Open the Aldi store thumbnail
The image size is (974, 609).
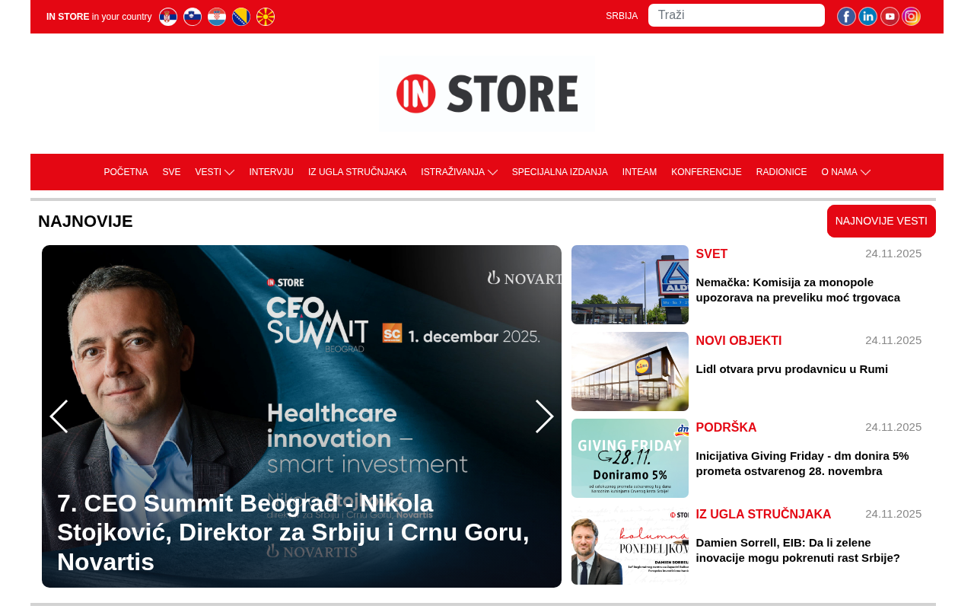(630, 285)
